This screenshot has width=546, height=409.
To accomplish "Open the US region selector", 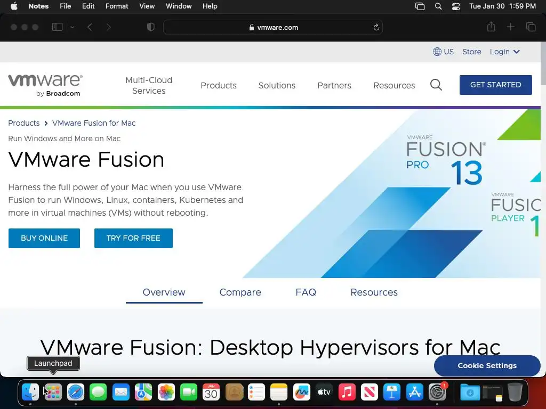I will coord(443,52).
